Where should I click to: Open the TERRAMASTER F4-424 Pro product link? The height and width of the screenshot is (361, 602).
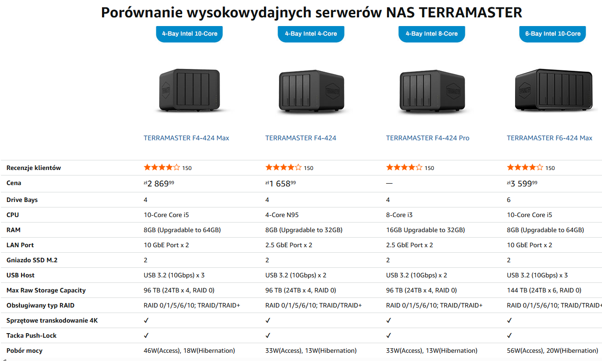click(x=428, y=138)
